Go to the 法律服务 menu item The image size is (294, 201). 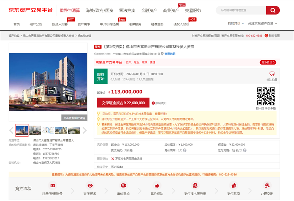135,24
